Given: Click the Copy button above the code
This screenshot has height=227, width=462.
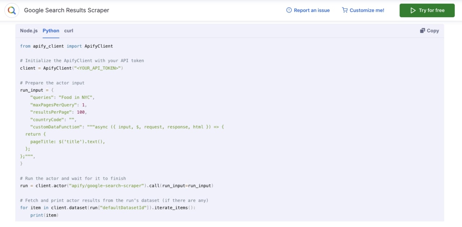Looking at the screenshot, I should click(430, 31).
